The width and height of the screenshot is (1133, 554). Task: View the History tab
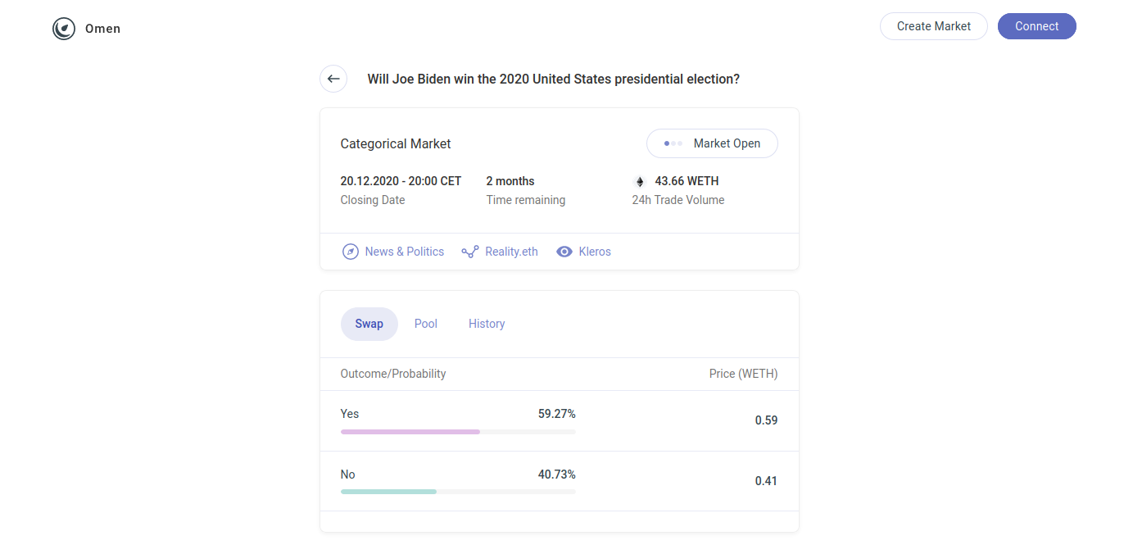click(x=487, y=324)
